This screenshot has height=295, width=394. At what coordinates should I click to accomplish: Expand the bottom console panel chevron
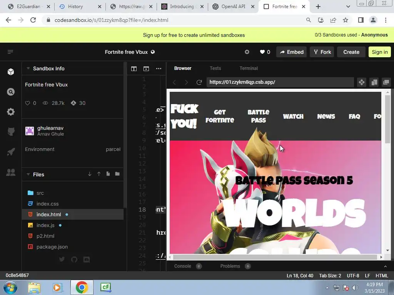pos(386,266)
